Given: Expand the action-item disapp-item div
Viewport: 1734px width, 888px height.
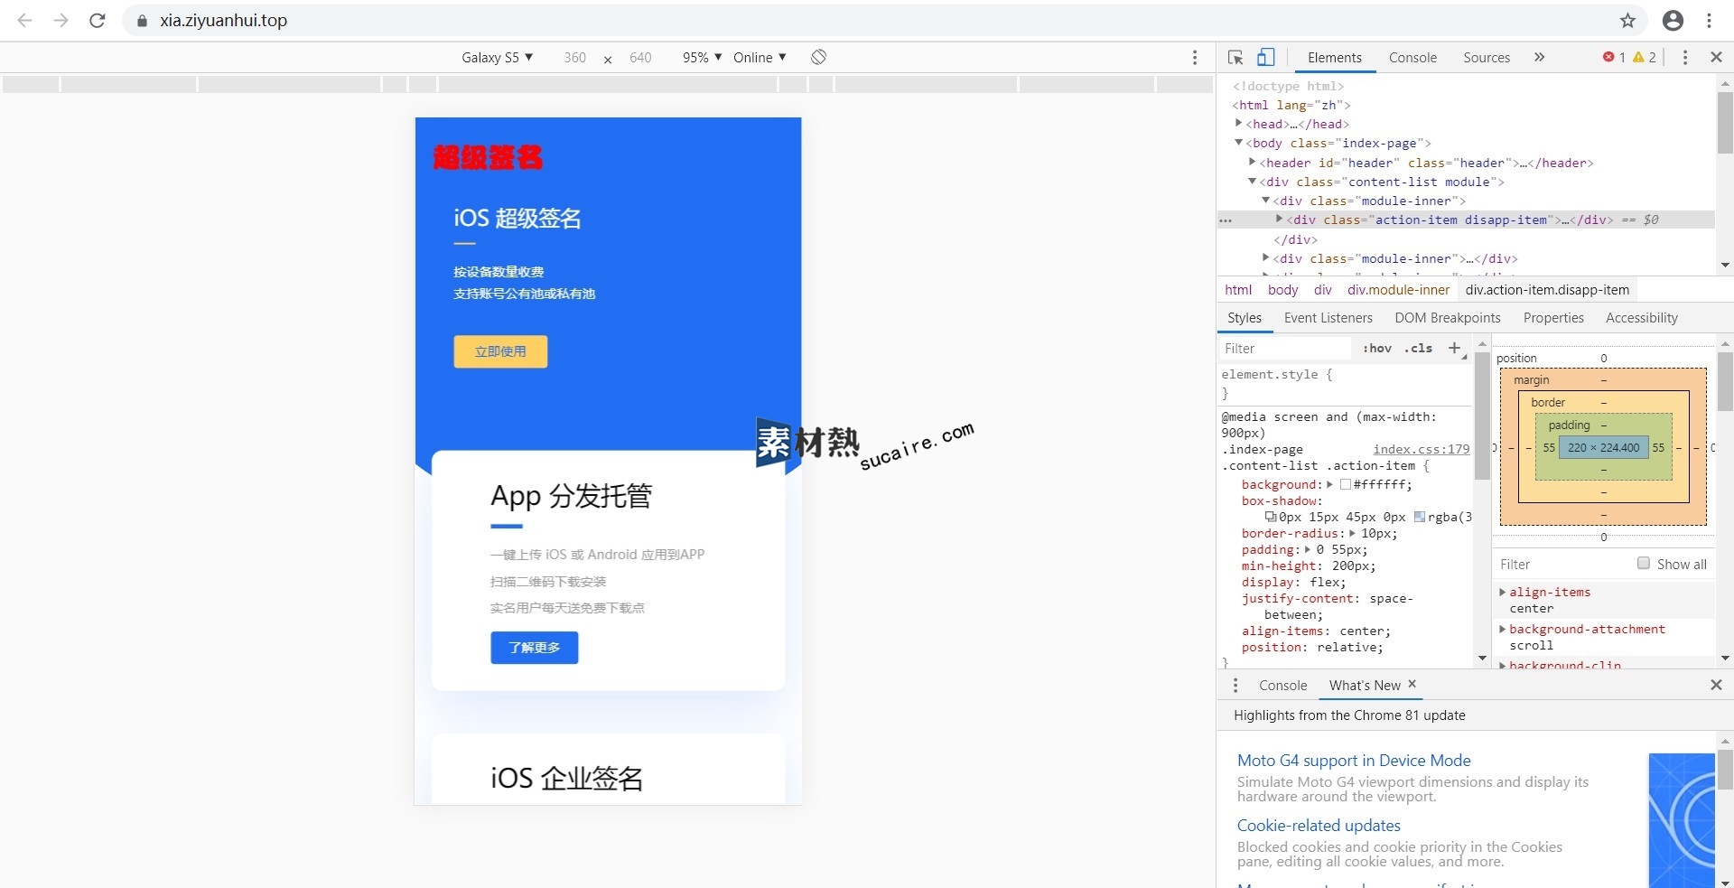Looking at the screenshot, I should (1280, 219).
